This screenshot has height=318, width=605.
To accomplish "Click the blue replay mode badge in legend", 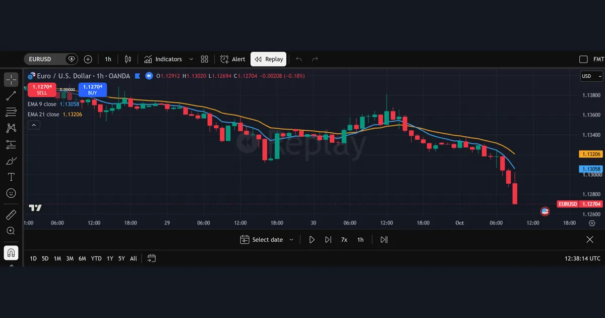I will tap(149, 76).
